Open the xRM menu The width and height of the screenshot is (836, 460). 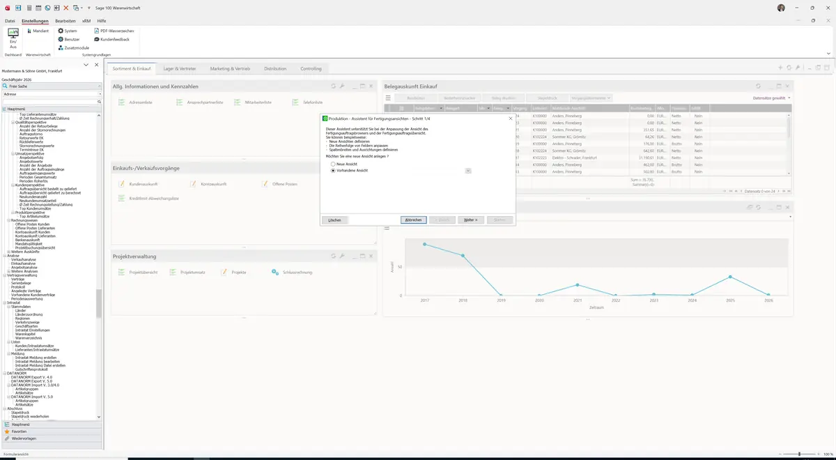(x=86, y=21)
